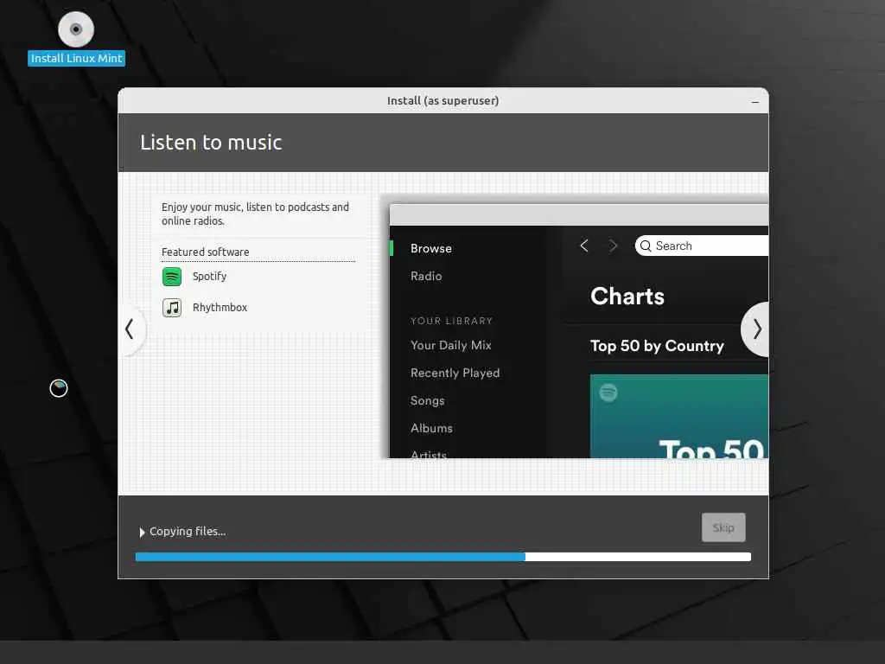This screenshot has height=664, width=885.
Task: Click the 'YOUR LIBRARY' label
Action: click(451, 321)
